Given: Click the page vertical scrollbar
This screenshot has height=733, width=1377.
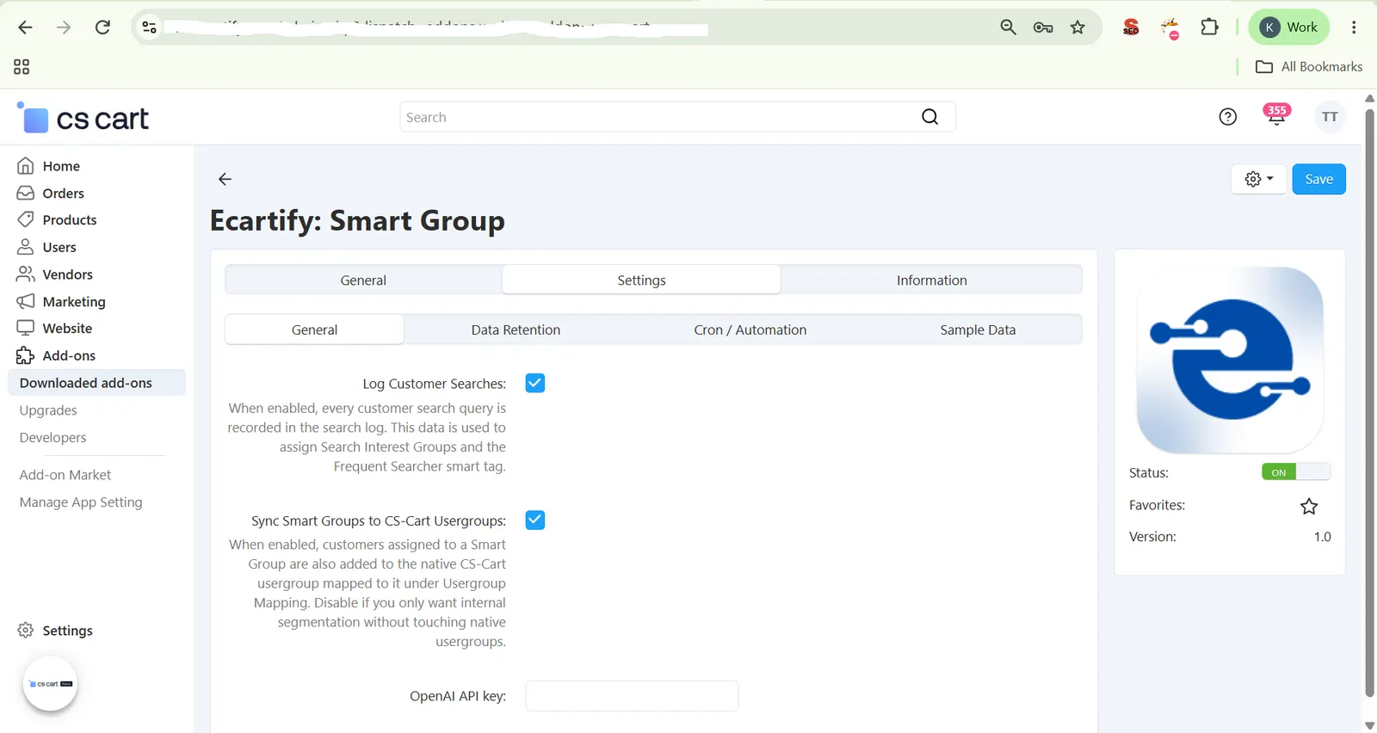Looking at the screenshot, I should (1369, 404).
